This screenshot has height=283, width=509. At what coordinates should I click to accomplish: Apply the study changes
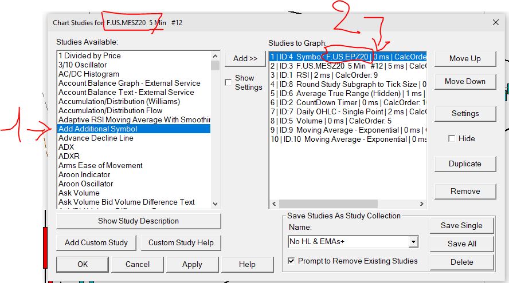192,264
